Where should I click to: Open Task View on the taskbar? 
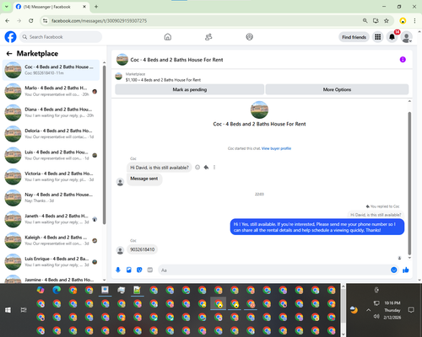tap(24, 310)
